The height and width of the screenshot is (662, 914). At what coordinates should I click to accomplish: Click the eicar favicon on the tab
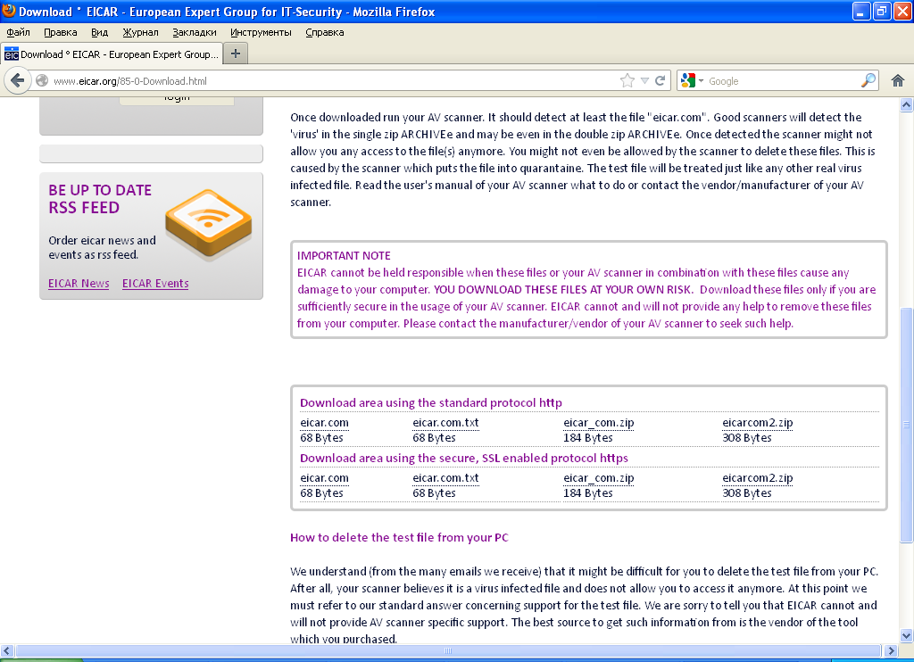11,54
